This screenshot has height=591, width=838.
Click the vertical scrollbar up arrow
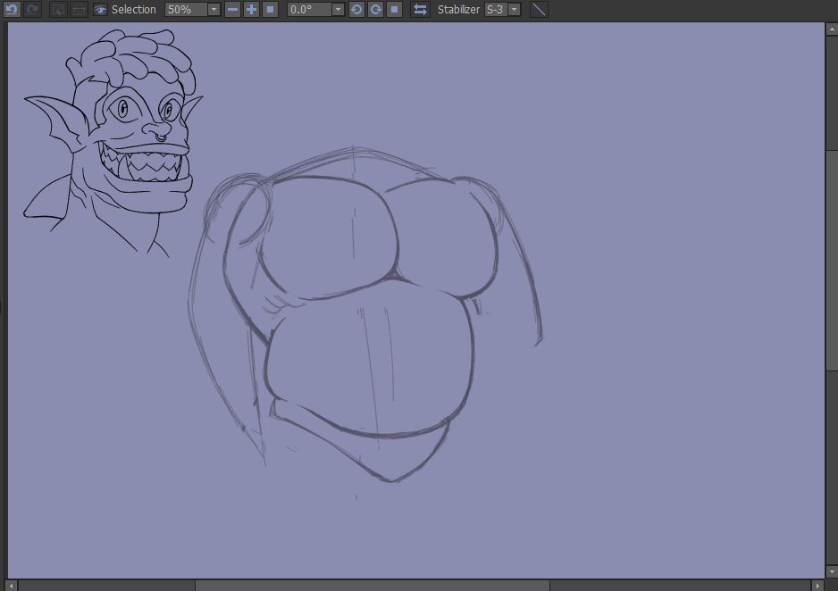pyautogui.click(x=832, y=29)
